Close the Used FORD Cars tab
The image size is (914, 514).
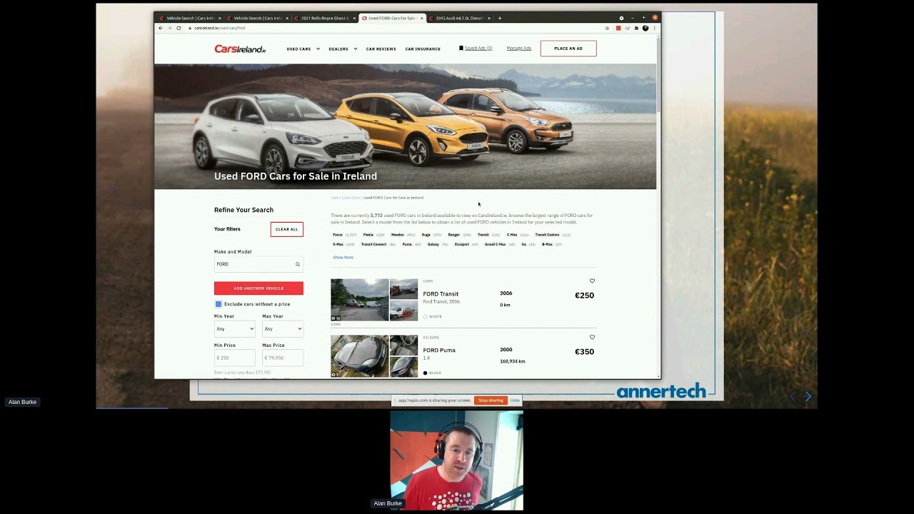[x=422, y=18]
